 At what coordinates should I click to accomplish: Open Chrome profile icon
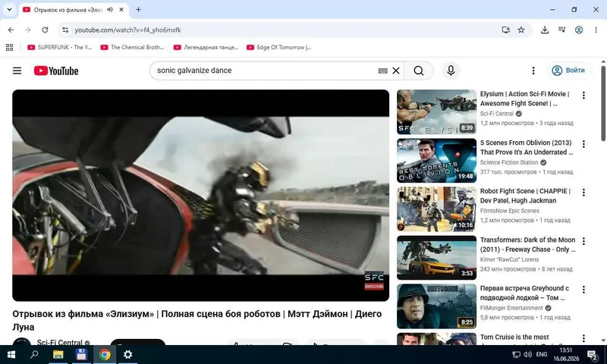(x=579, y=30)
